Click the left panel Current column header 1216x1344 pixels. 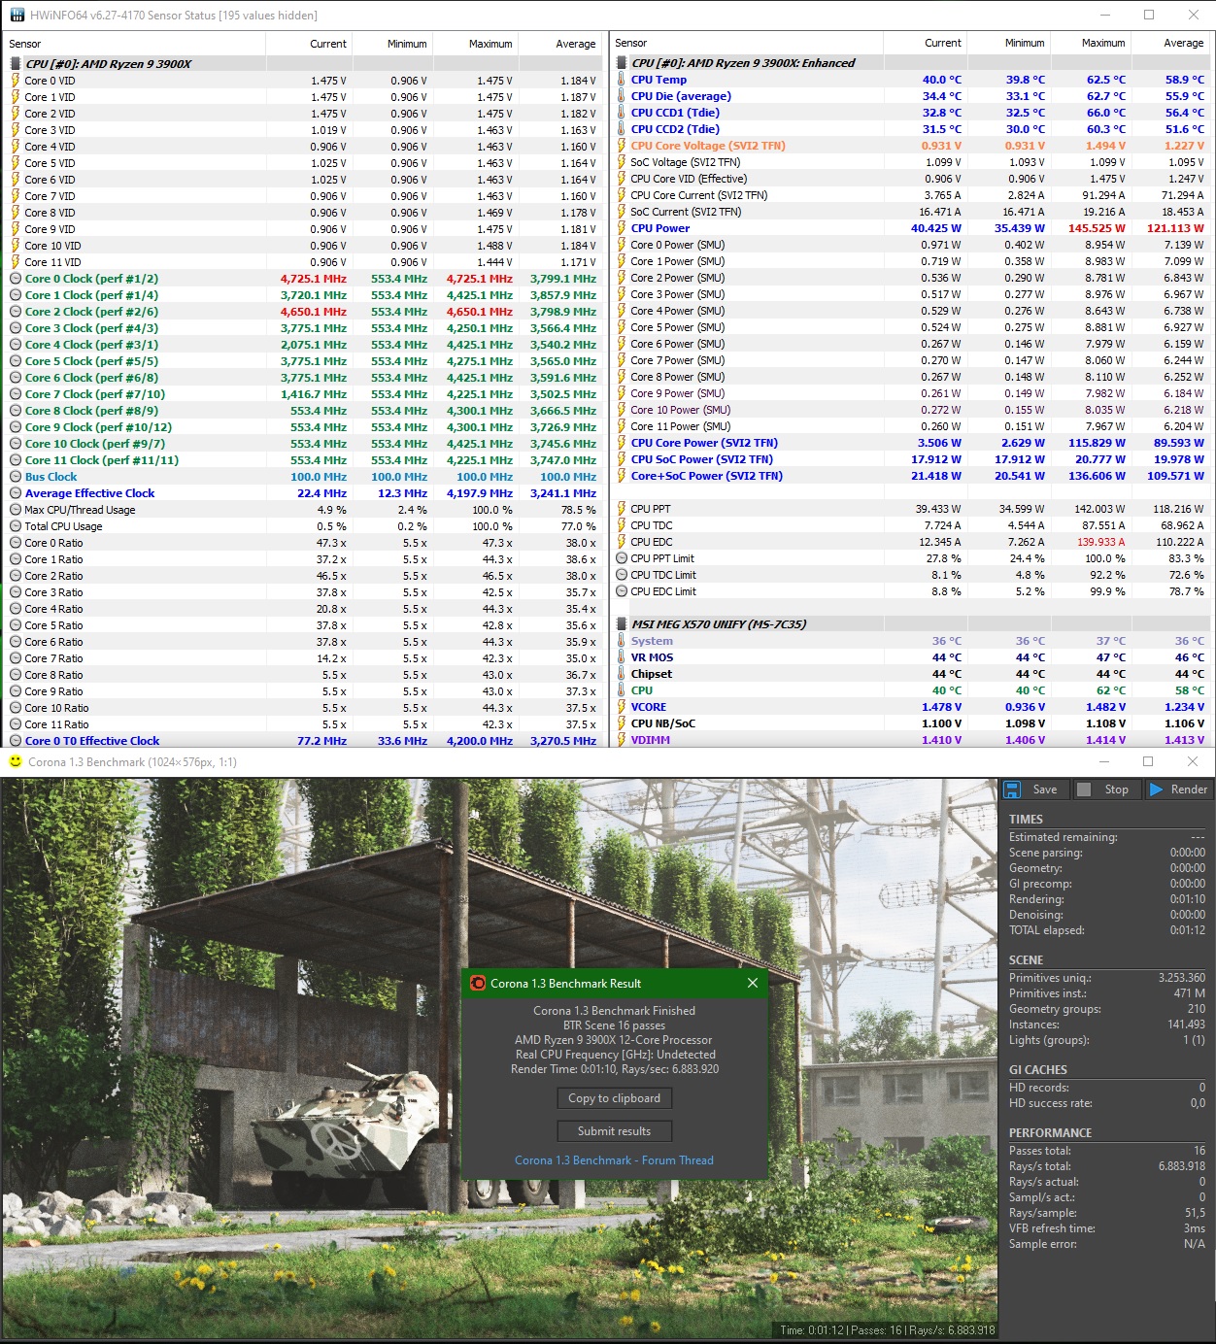coord(309,44)
